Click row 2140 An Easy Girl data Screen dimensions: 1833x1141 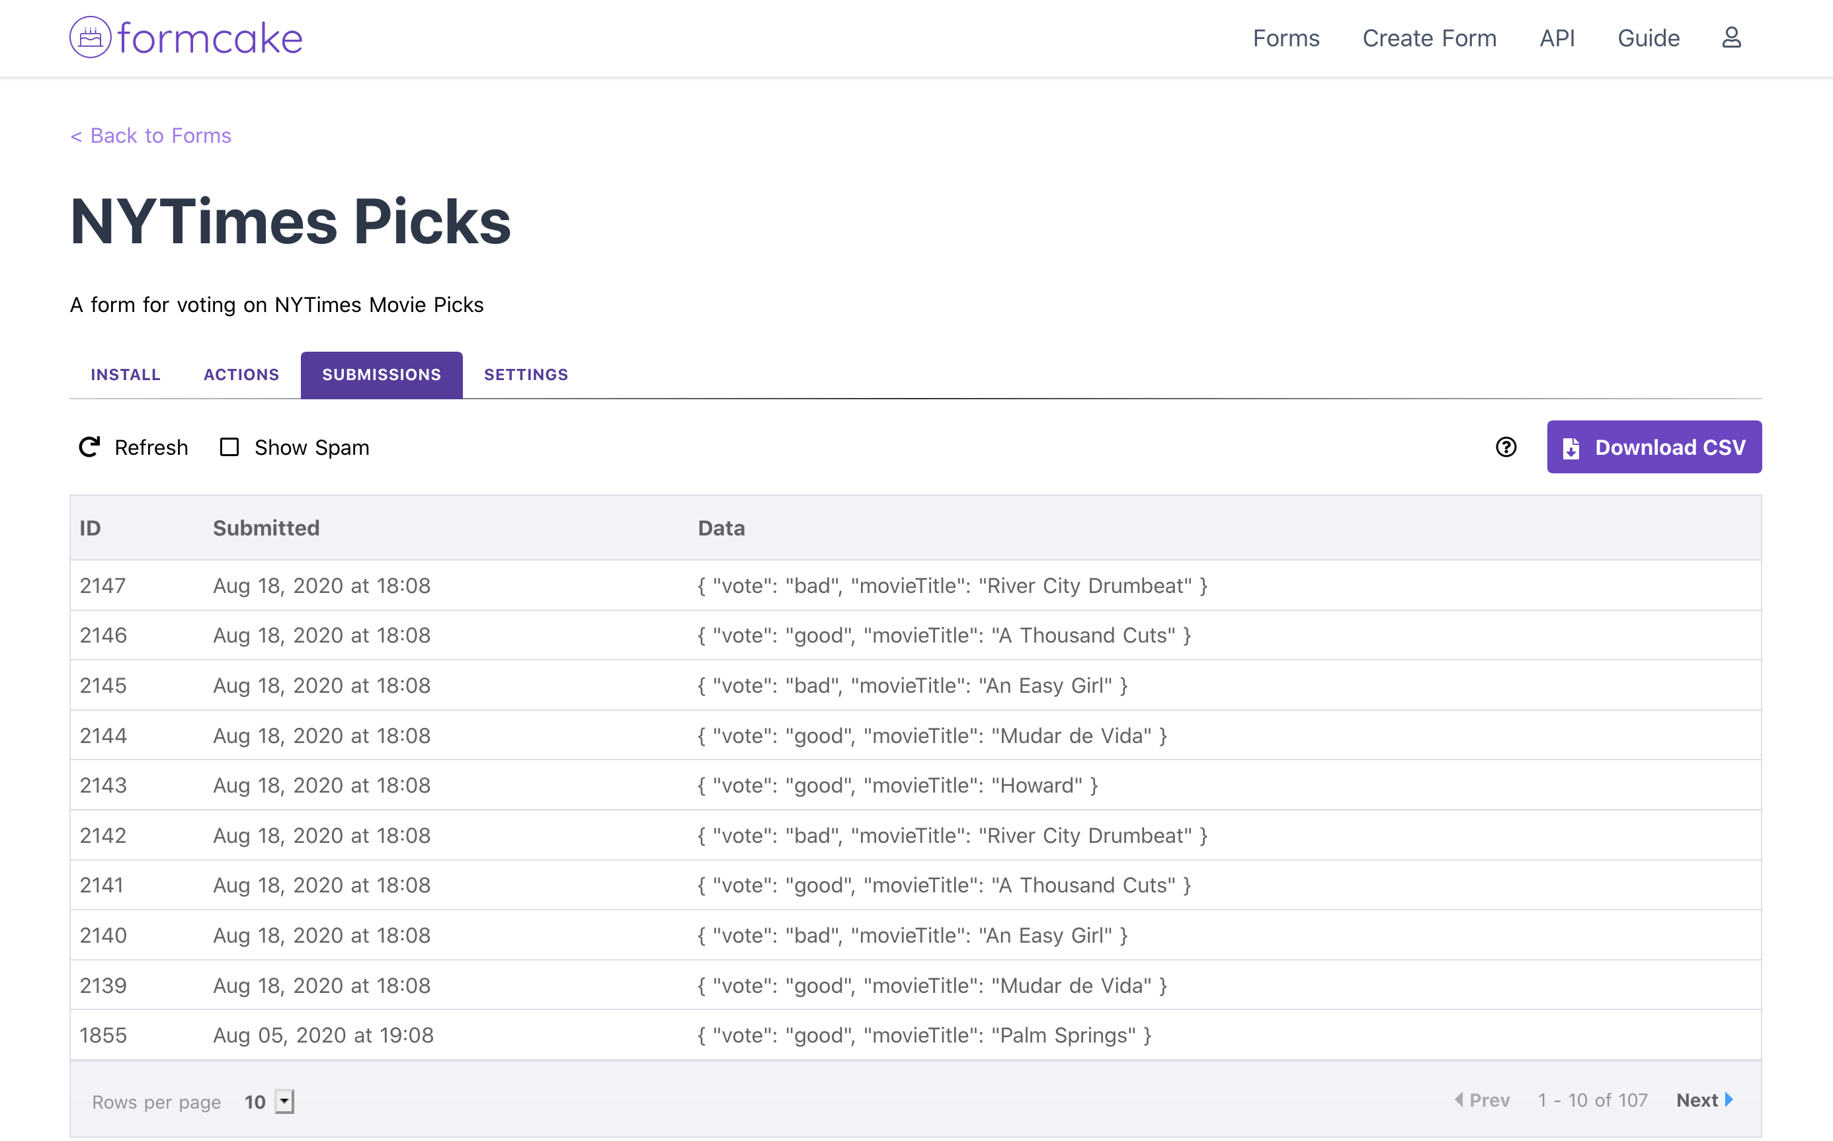pos(913,936)
